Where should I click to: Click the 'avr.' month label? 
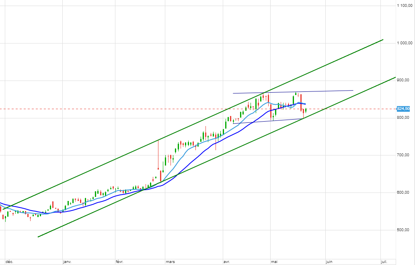[226, 262]
